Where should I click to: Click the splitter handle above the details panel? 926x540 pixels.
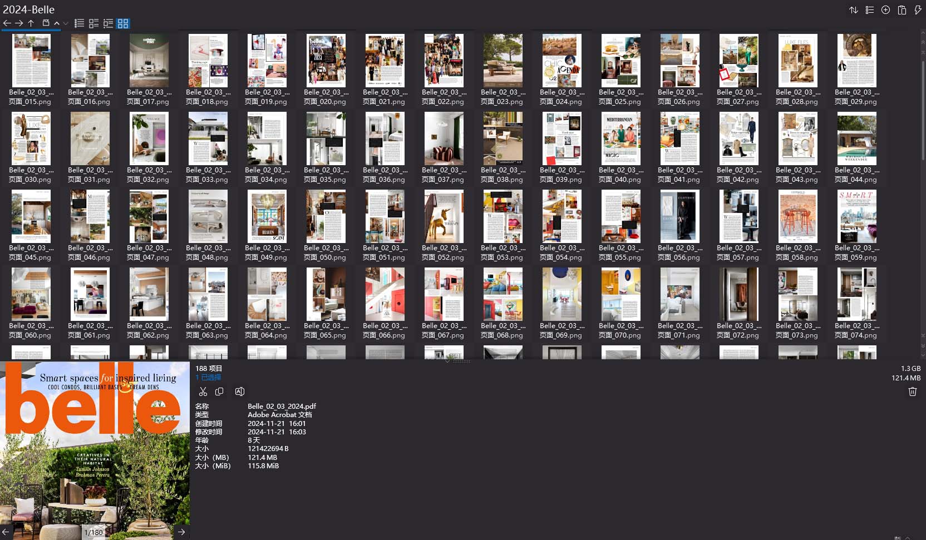pos(462,361)
